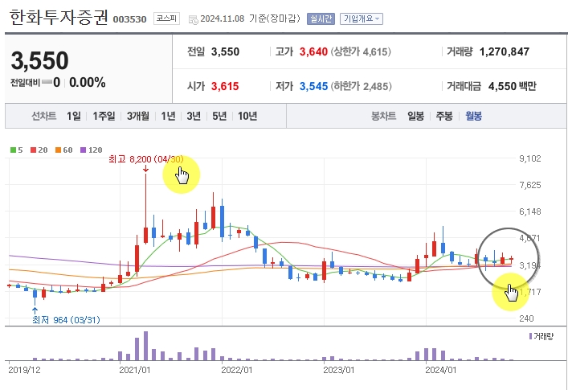568x390 pixels.
Task: Switch to 일봉 candle chart
Action: click(415, 116)
